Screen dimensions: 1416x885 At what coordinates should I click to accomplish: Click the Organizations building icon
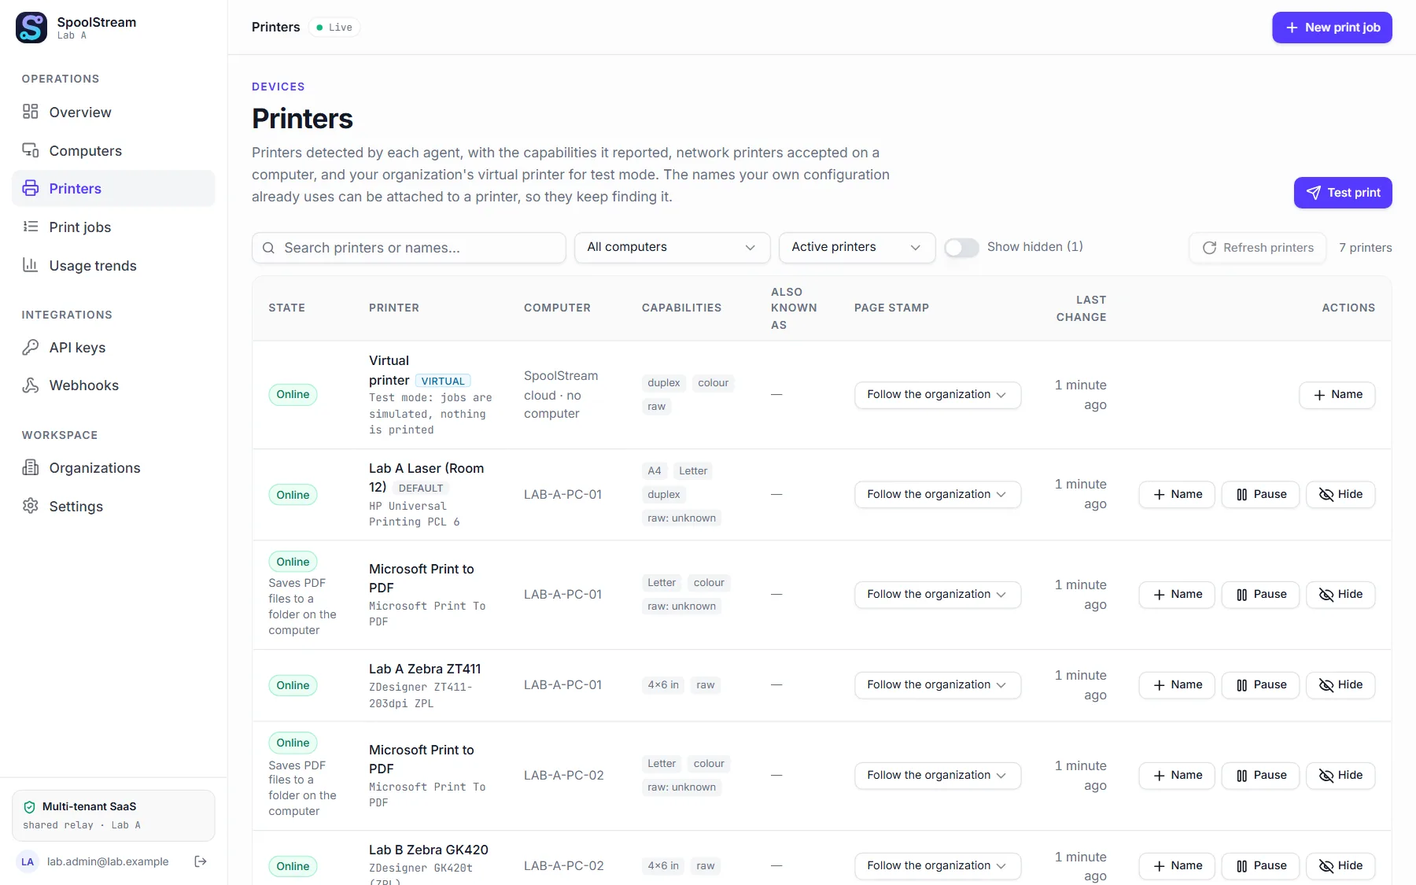click(31, 467)
